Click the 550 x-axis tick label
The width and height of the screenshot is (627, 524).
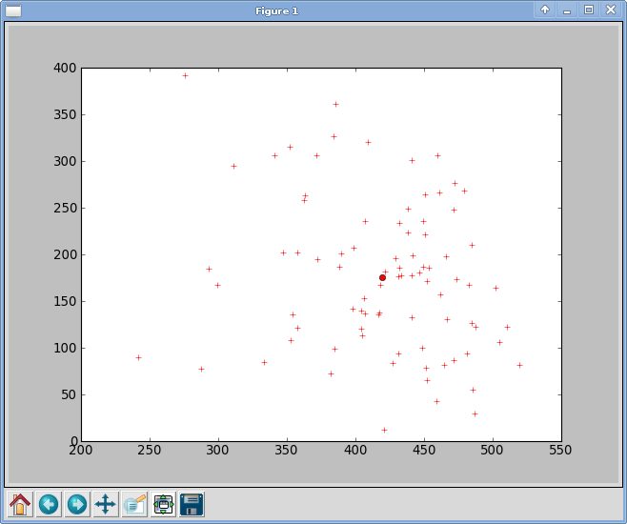[561, 449]
